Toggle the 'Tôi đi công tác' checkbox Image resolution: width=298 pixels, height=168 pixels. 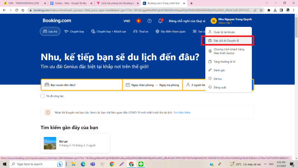(x=42, y=96)
